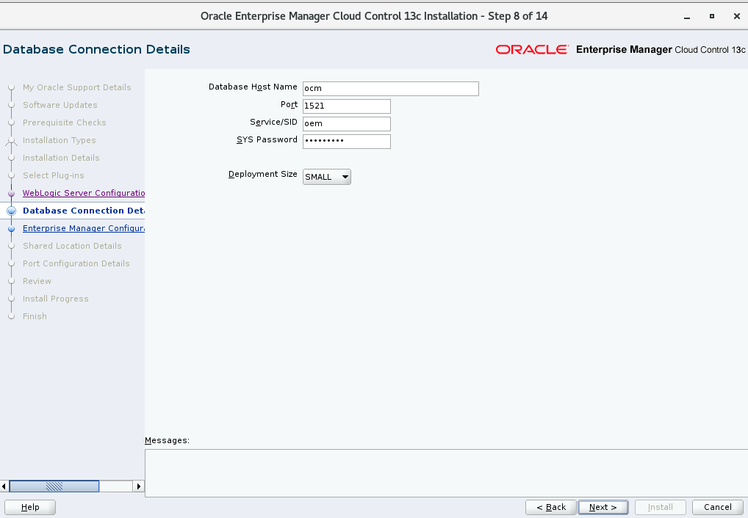Click the Enterprise Manager Configuration step bullet
The height and width of the screenshot is (518, 748).
pyautogui.click(x=12, y=229)
